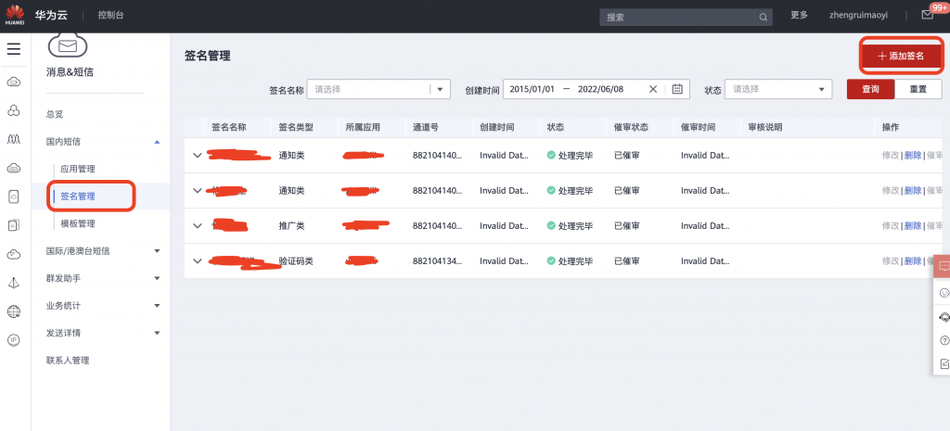This screenshot has height=431, width=950.
Task: Open the headset customer service icon
Action: pyautogui.click(x=944, y=317)
